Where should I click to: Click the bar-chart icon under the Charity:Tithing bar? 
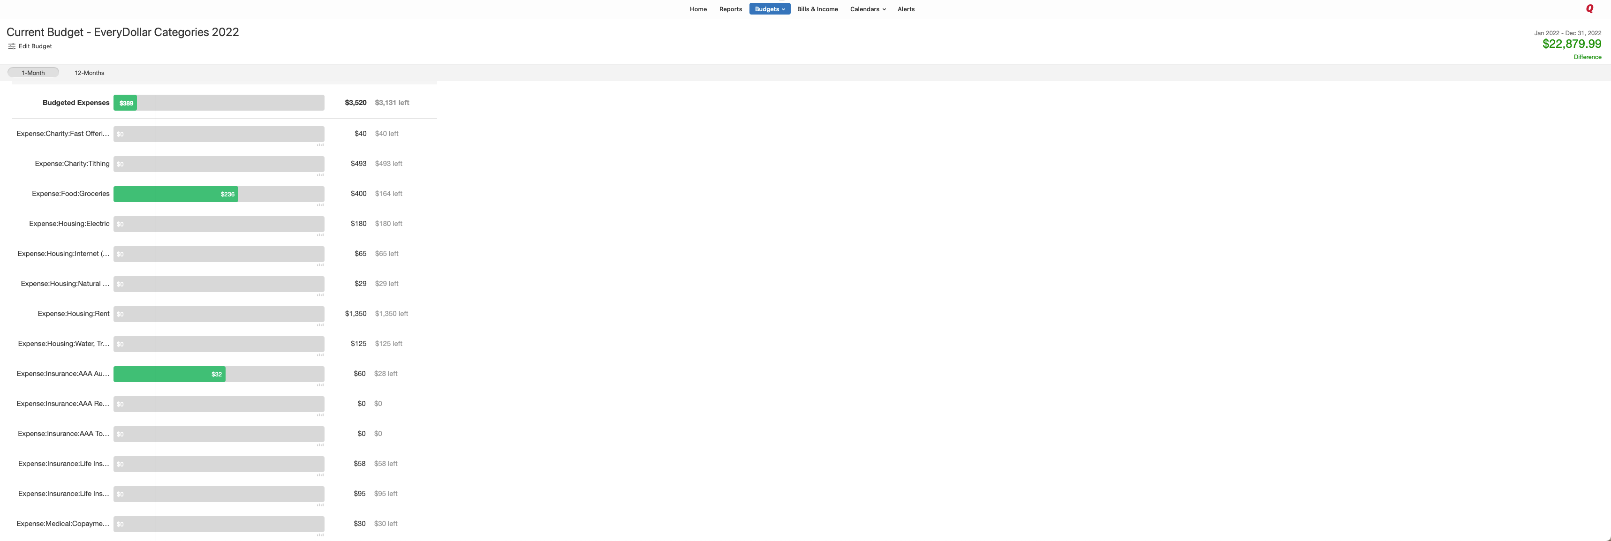click(320, 174)
